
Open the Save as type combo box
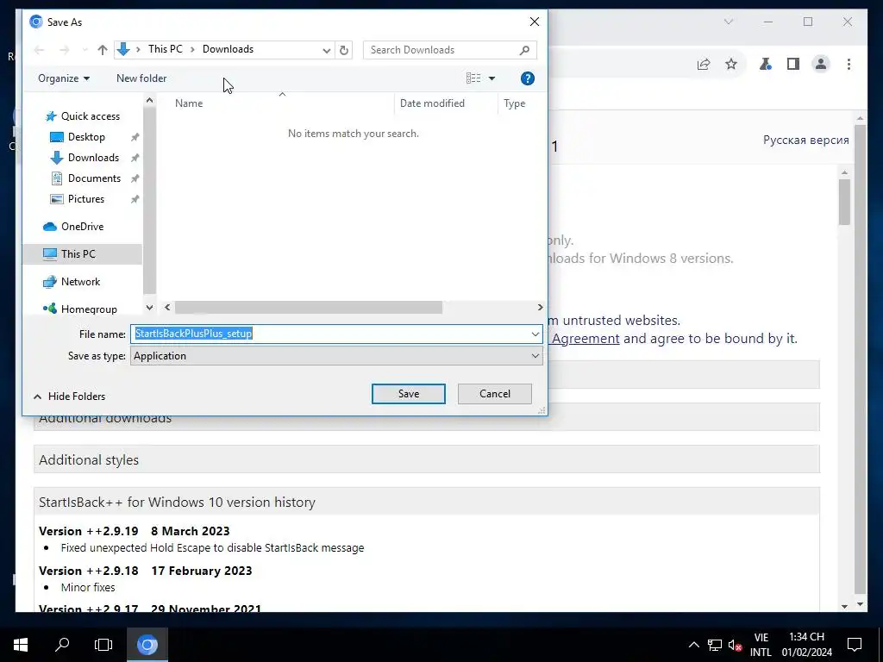tap(336, 356)
